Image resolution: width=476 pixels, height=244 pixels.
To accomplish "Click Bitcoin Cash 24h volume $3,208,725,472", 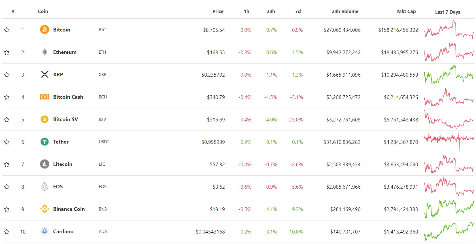I will 343,97.
